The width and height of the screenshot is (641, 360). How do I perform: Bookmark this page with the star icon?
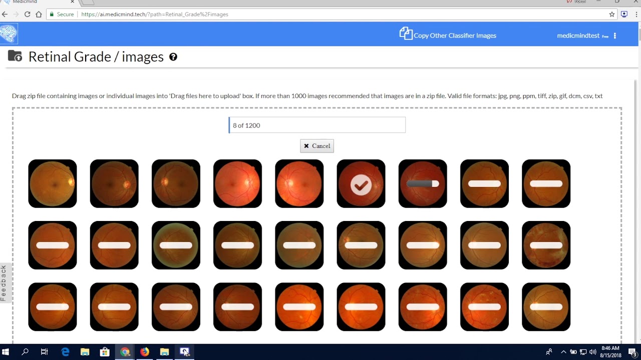tap(612, 14)
